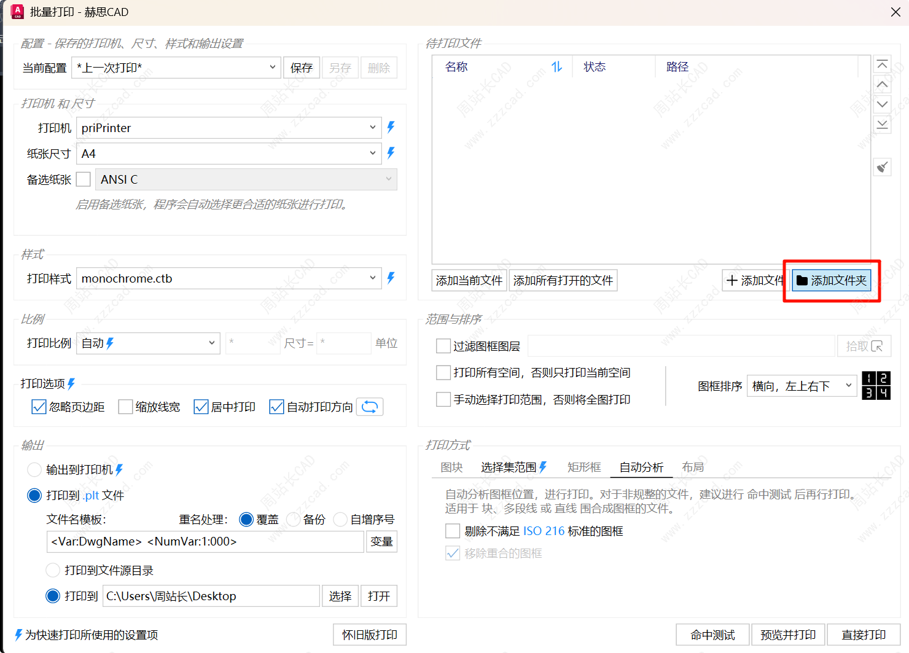Open the 当前配置 dropdown

(x=176, y=68)
